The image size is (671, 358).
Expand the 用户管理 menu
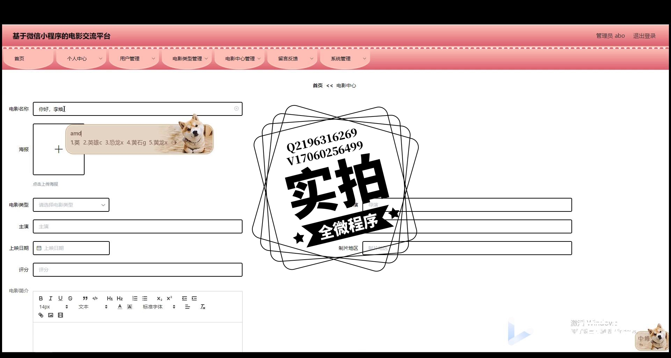pos(134,59)
